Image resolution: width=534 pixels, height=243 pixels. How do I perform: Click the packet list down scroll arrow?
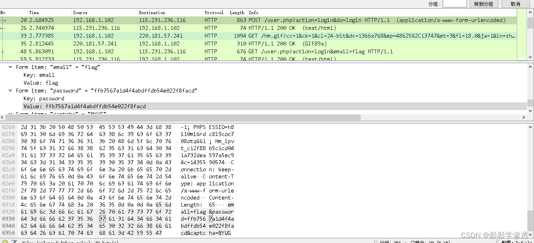point(530,57)
